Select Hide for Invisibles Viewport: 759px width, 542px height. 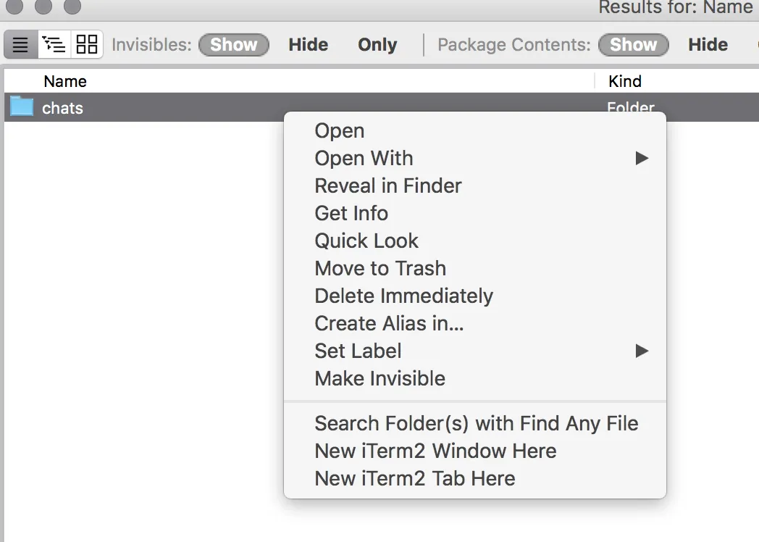coord(309,45)
